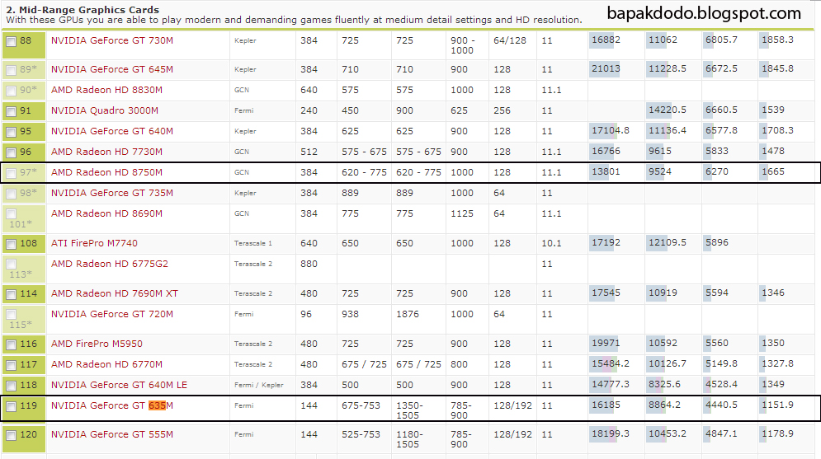Click the 17104.8 score for GT 640M

coord(611,130)
